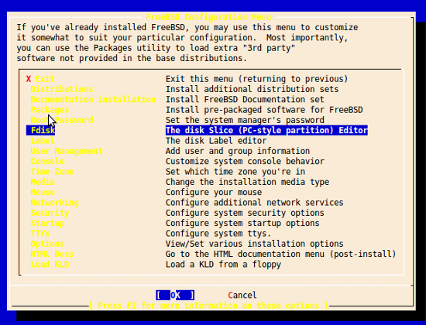The height and width of the screenshot is (325, 426).
Task: Select Load KLD from floppy entry
Action: (50, 265)
